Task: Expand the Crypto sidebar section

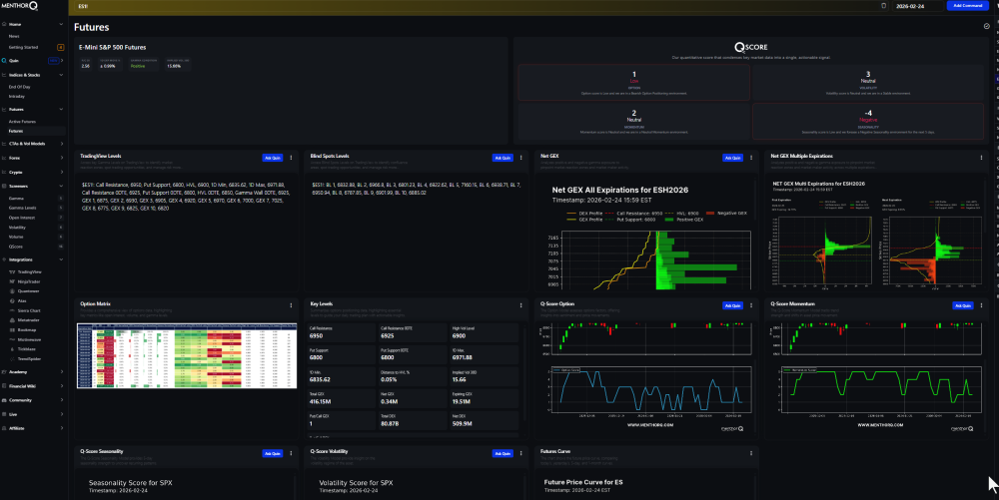Action: (x=62, y=172)
